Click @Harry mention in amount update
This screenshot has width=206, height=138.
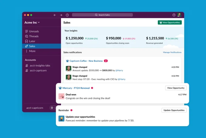pos(119,71)
